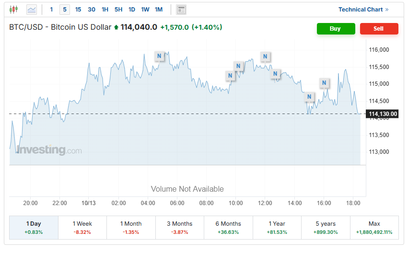Open the Technical Chart link
Image resolution: width=408 pixels, height=253 pixels.
coord(363,10)
